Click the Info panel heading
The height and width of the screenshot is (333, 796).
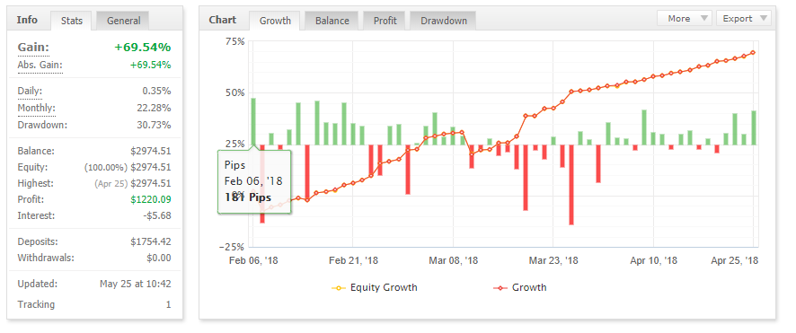coord(27,20)
